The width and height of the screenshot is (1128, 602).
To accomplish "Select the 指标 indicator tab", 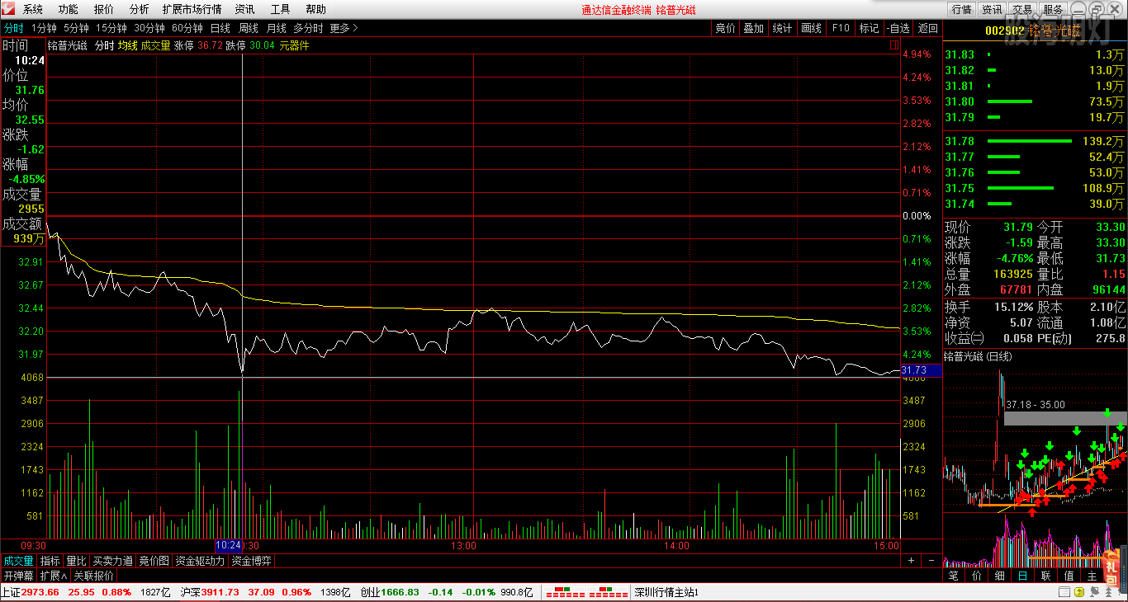I will 50,561.
